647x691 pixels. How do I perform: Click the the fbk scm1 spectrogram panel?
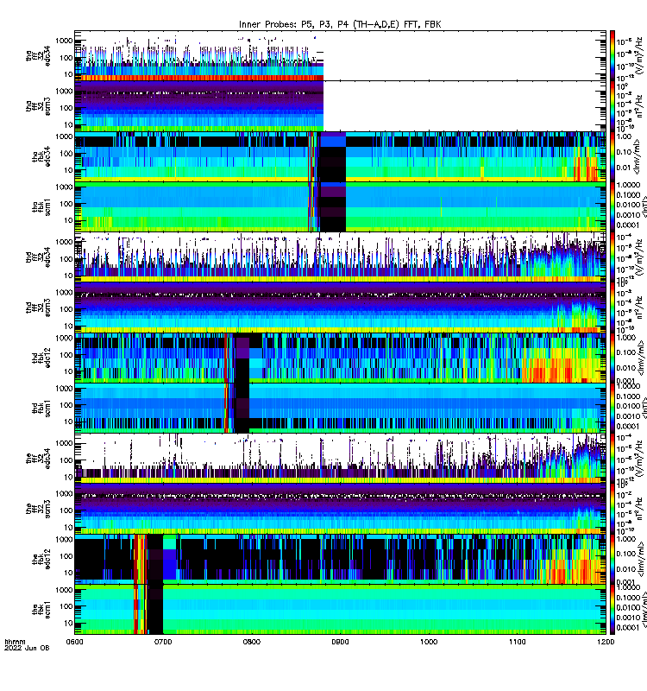pos(340,610)
